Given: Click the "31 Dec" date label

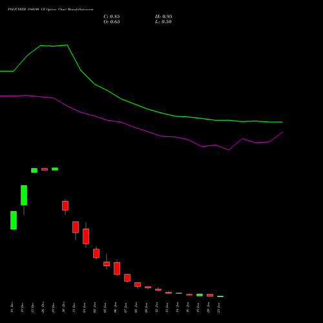Looking at the screenshot, I should (74, 307).
